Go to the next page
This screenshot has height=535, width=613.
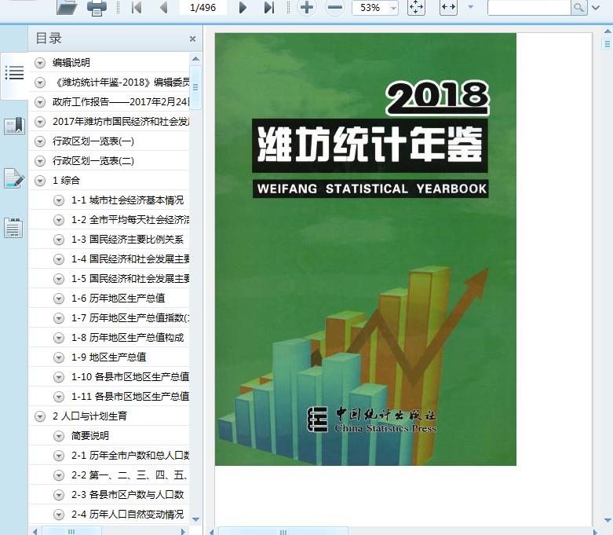(x=243, y=7)
